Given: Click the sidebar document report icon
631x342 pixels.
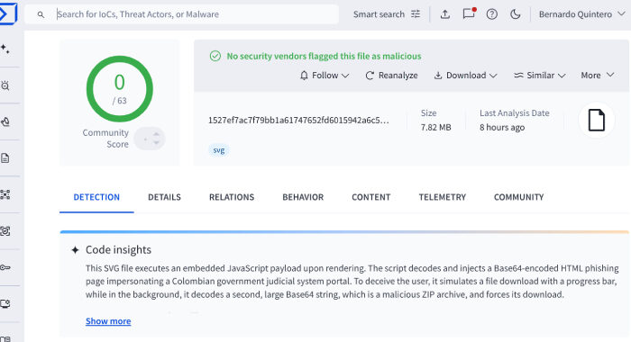Looking at the screenshot, I should [5, 158].
